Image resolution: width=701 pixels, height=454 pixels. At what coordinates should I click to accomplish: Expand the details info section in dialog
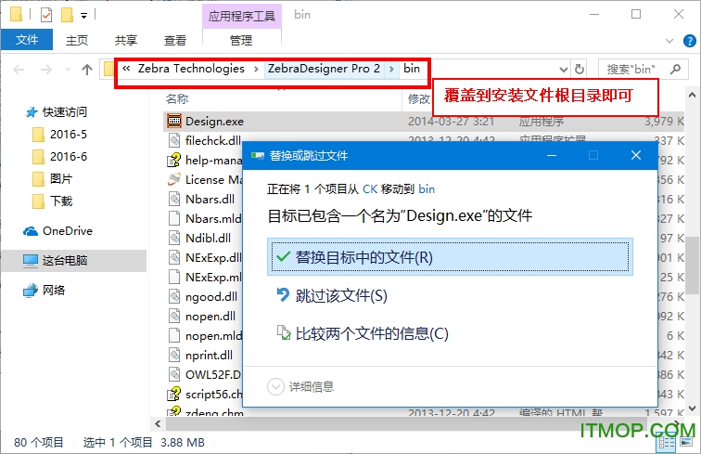(275, 386)
